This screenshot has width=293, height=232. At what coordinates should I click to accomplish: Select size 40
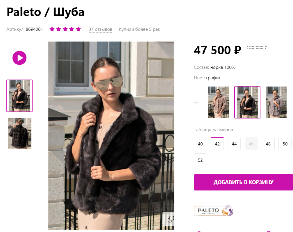pyautogui.click(x=200, y=144)
